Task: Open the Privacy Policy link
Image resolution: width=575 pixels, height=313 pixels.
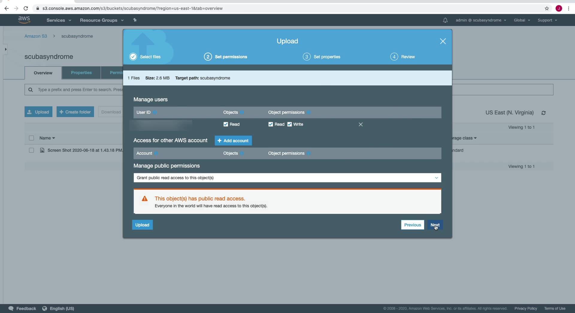Action: click(x=526, y=309)
